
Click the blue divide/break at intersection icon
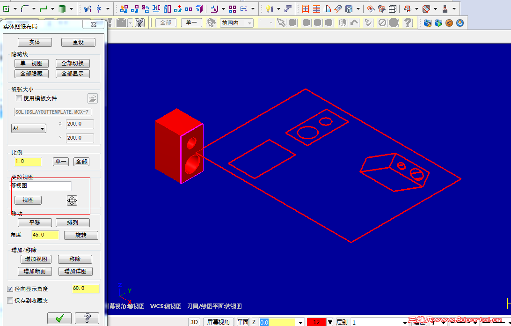tap(99, 9)
